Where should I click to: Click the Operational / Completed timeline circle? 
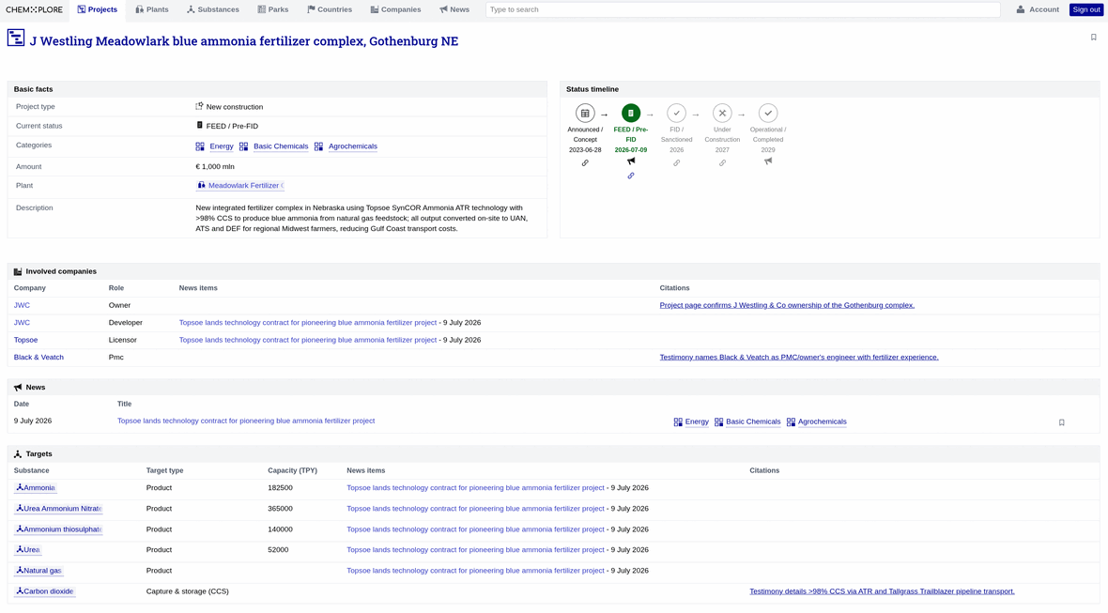tap(768, 113)
